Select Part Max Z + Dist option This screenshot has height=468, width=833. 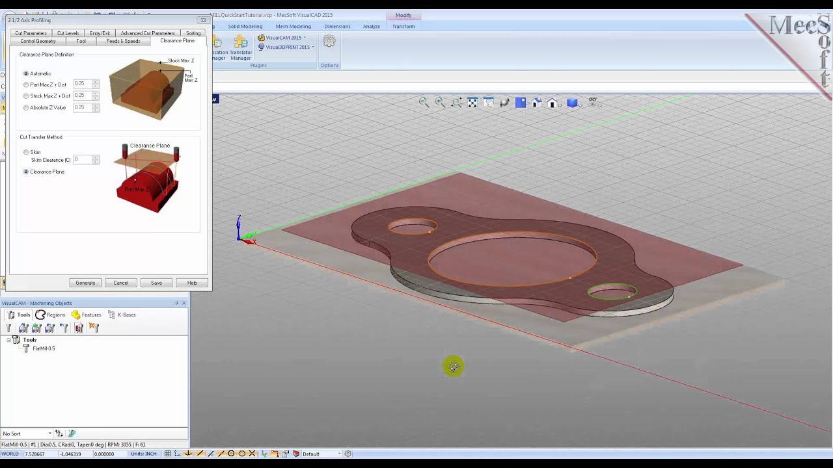point(26,84)
